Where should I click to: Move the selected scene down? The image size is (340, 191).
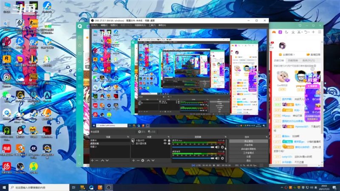click(107, 160)
